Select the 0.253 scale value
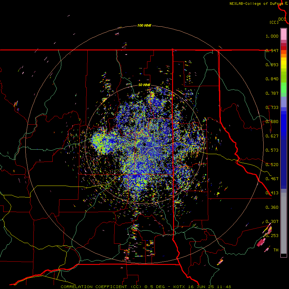The image size is (289, 289). (272, 236)
